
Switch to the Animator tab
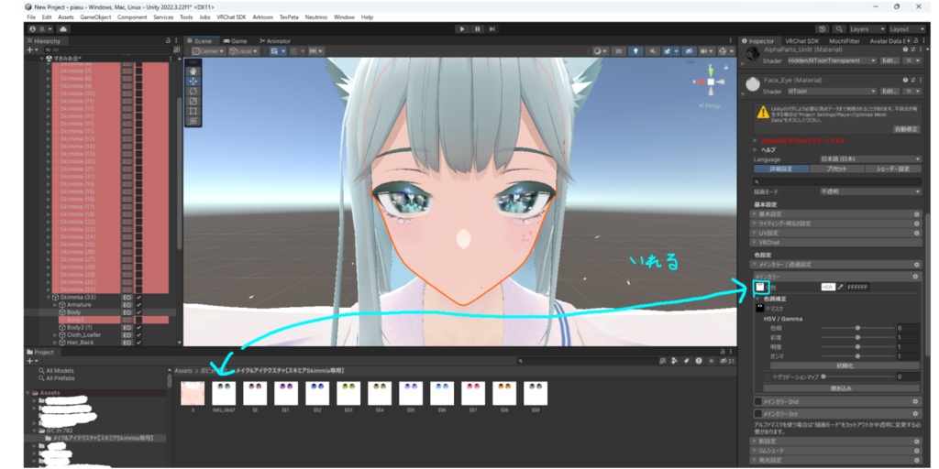pyautogui.click(x=275, y=40)
